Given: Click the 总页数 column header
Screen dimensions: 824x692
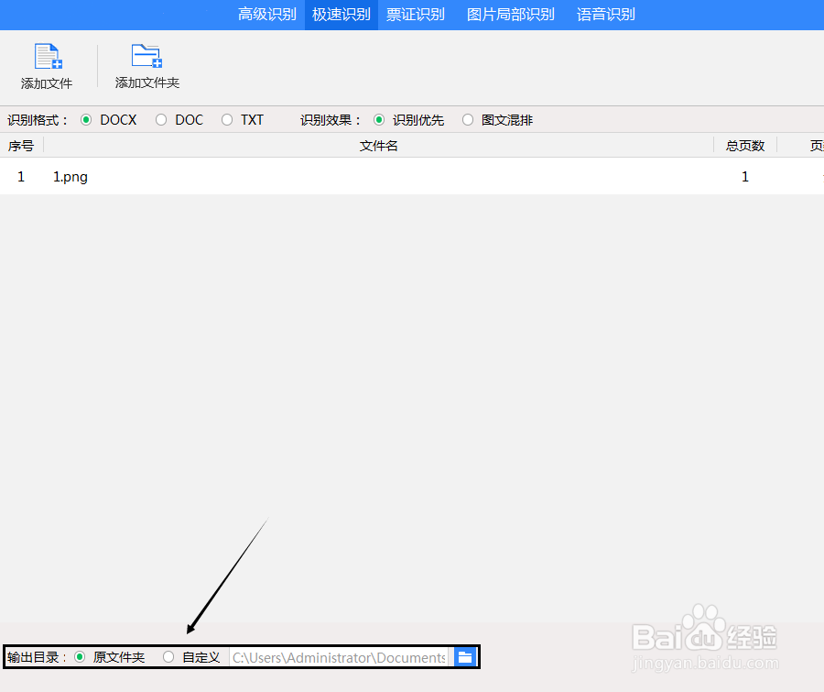Looking at the screenshot, I should click(744, 145).
